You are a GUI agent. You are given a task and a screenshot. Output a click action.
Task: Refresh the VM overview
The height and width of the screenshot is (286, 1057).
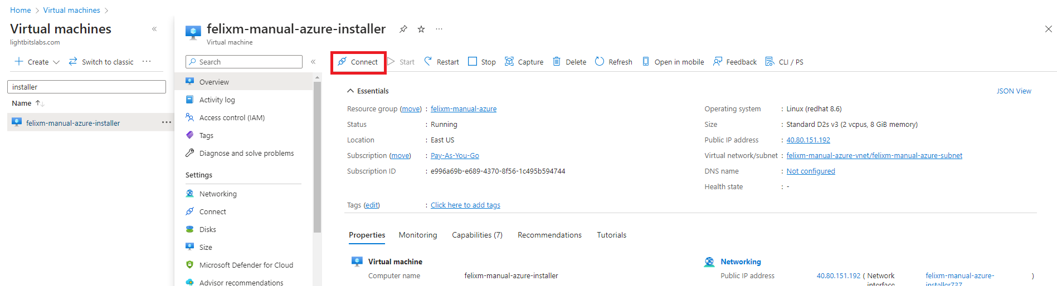[x=613, y=62]
